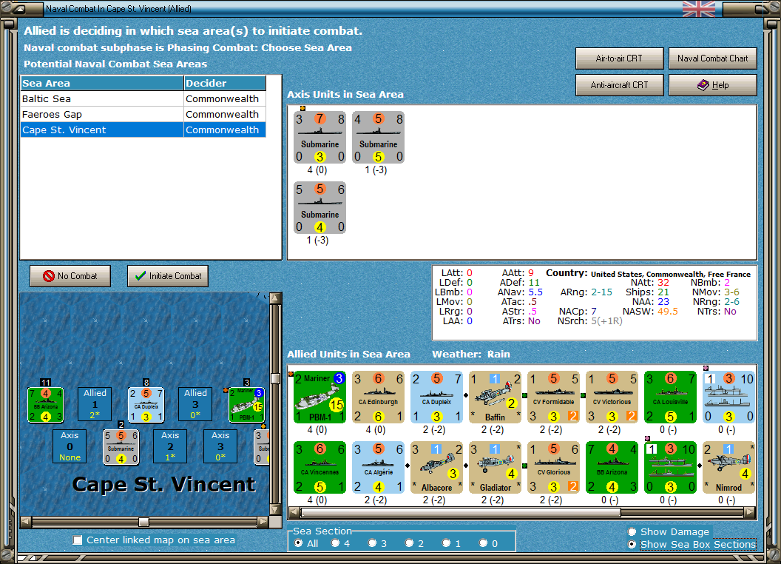Screen dimensions: 781x564
Task: Click the Allied 1 sea box section
Action: 95,404
